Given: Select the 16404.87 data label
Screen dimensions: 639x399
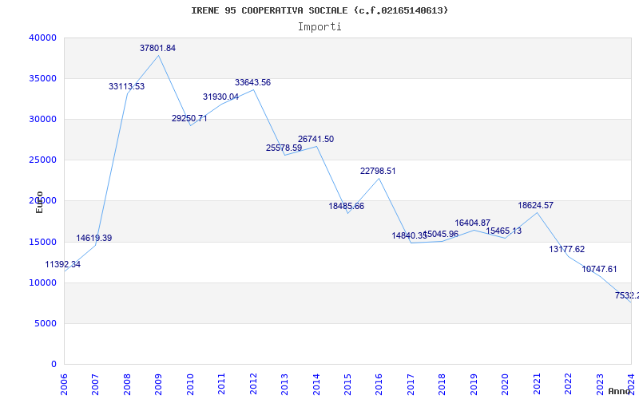Looking at the screenshot, I should coord(473,223).
